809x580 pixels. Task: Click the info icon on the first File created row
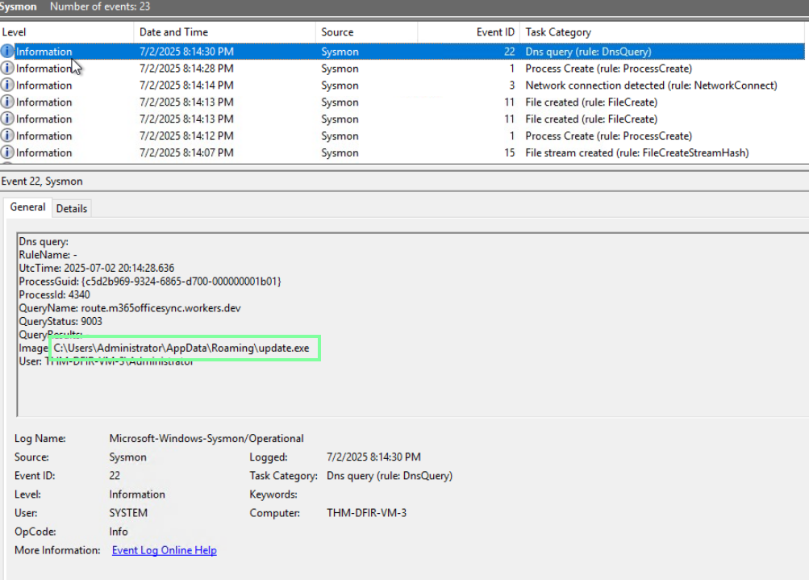(x=8, y=102)
